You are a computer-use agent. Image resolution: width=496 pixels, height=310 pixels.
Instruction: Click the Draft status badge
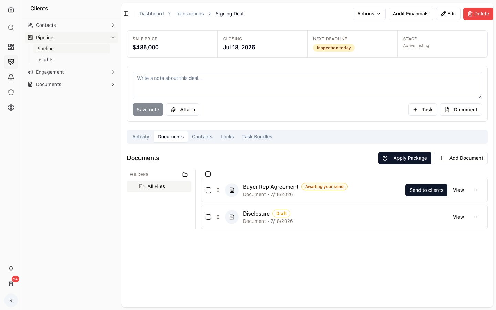tap(281, 214)
